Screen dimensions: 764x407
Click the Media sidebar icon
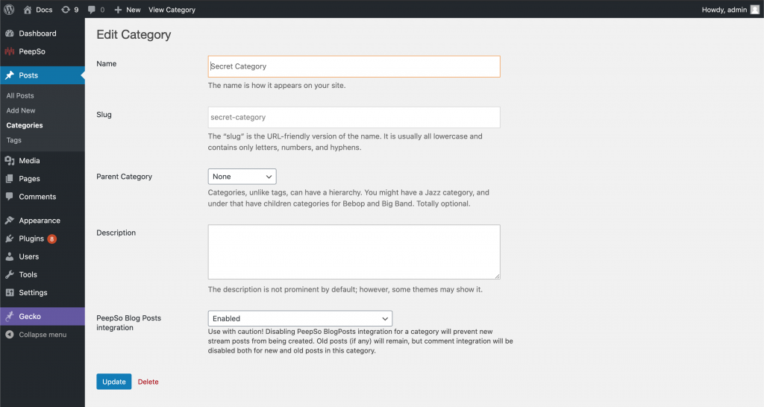pyautogui.click(x=9, y=160)
